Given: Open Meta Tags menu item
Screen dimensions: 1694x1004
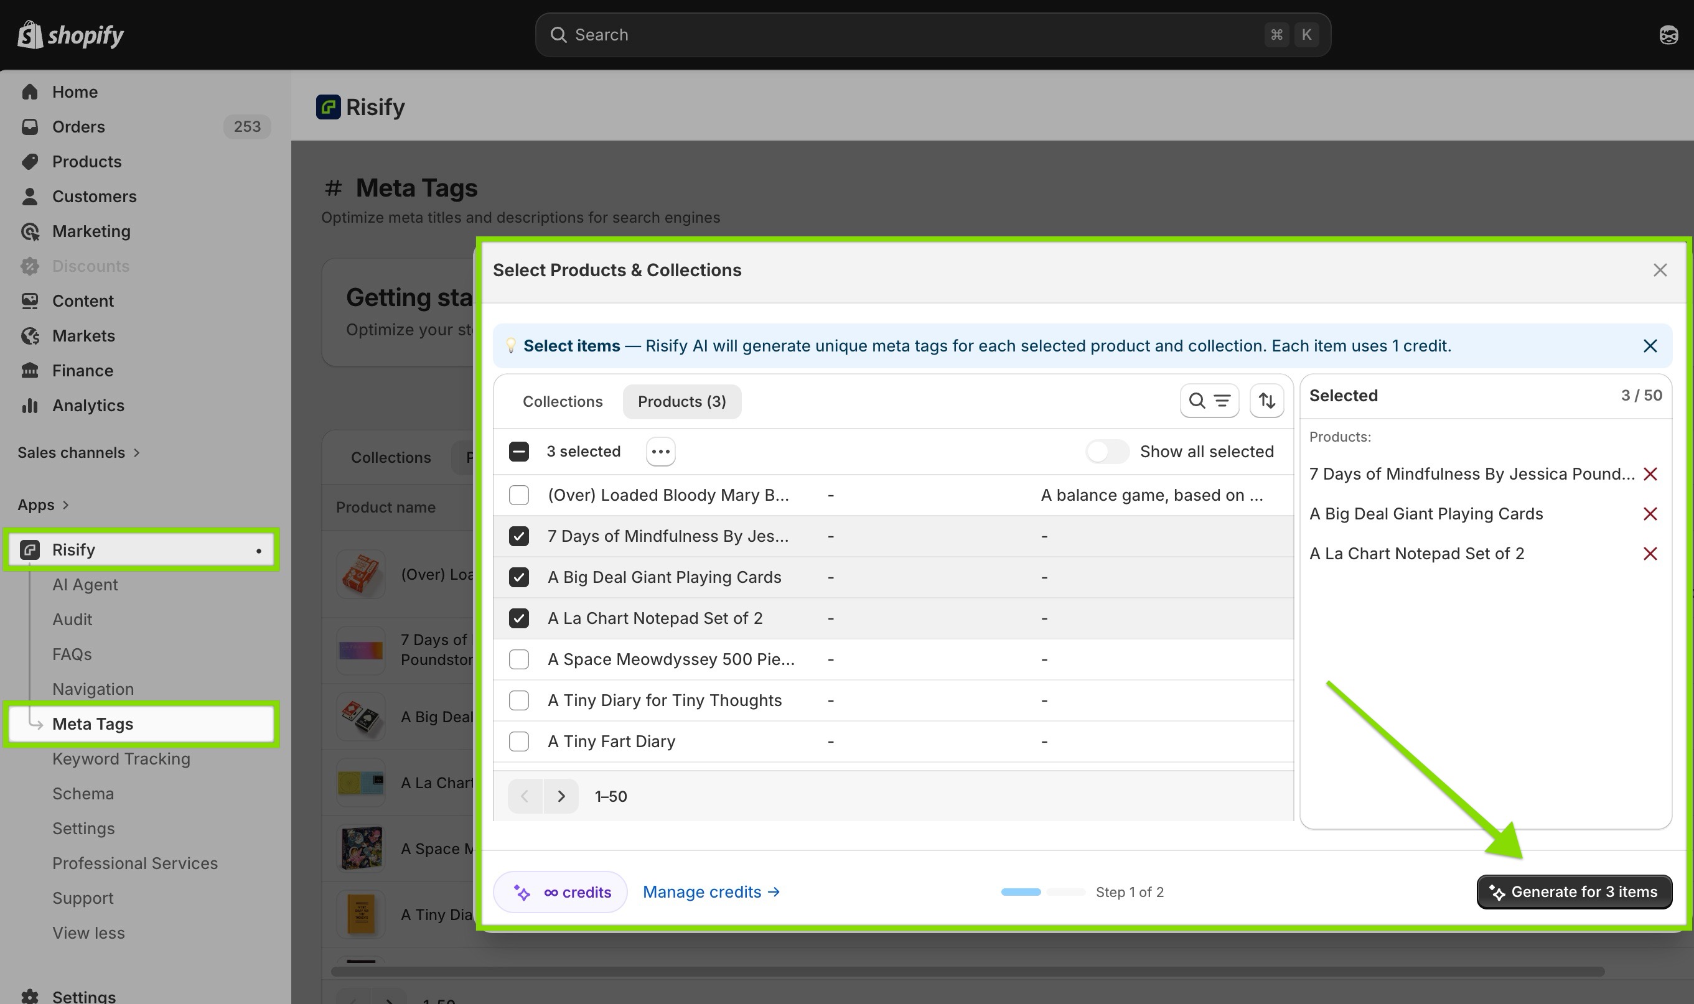Looking at the screenshot, I should (141, 724).
